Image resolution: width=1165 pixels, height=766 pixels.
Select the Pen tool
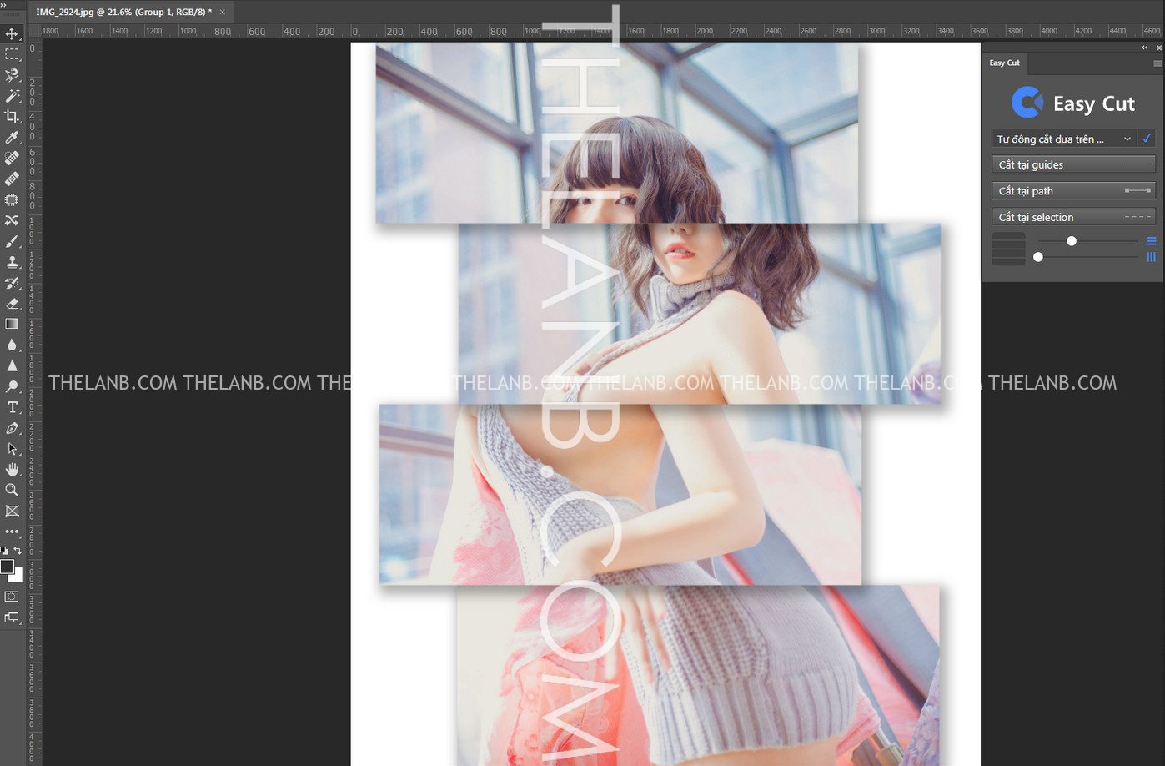pos(12,428)
